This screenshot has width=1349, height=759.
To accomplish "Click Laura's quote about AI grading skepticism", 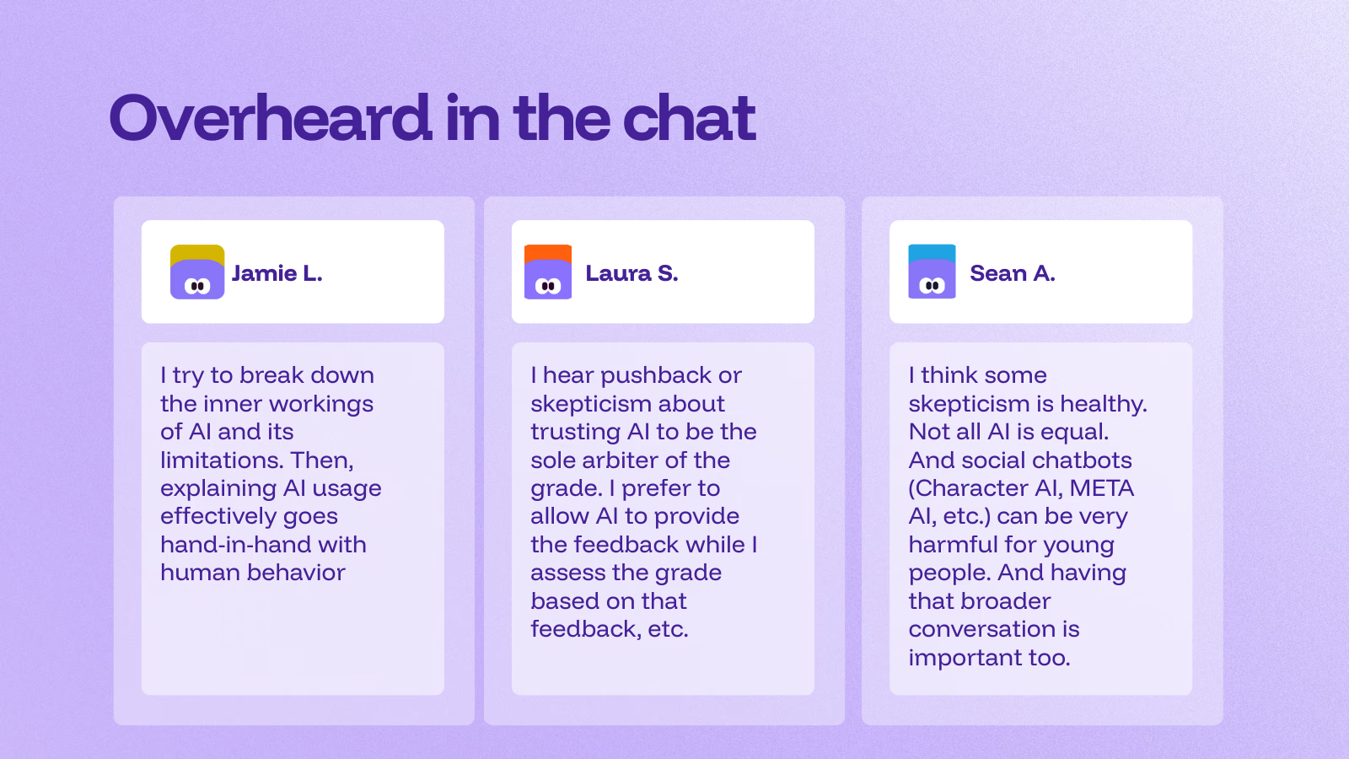I will (x=643, y=502).
